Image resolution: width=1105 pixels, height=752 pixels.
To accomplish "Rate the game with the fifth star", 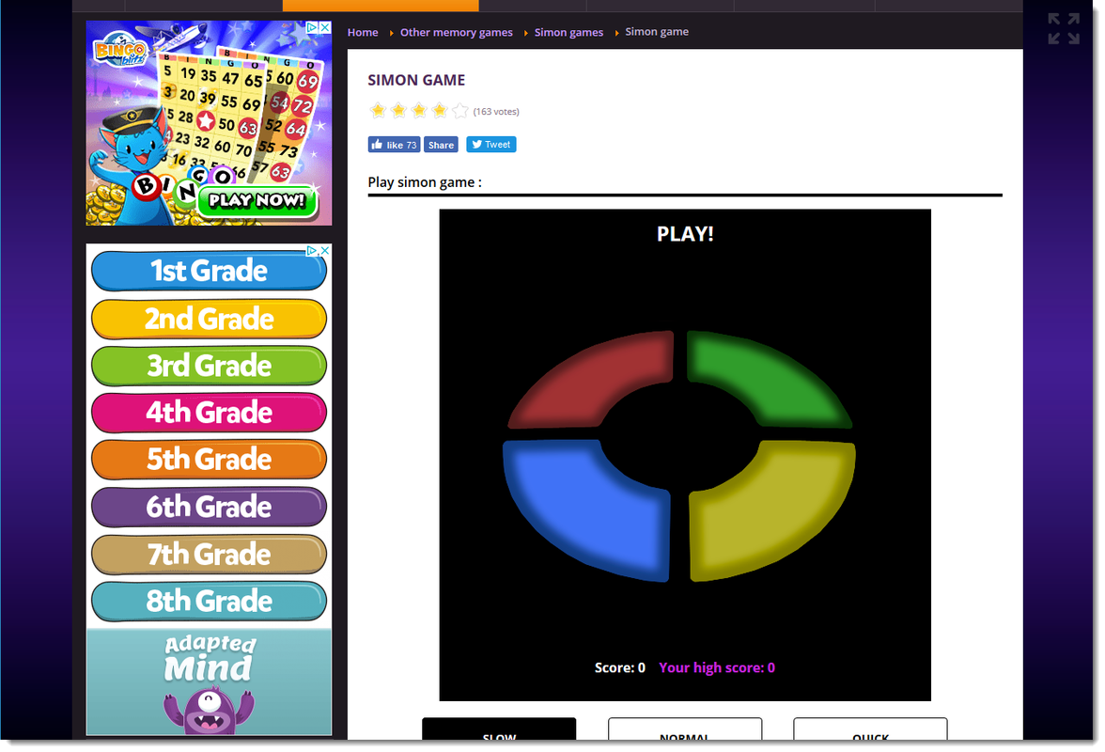I will (x=460, y=111).
